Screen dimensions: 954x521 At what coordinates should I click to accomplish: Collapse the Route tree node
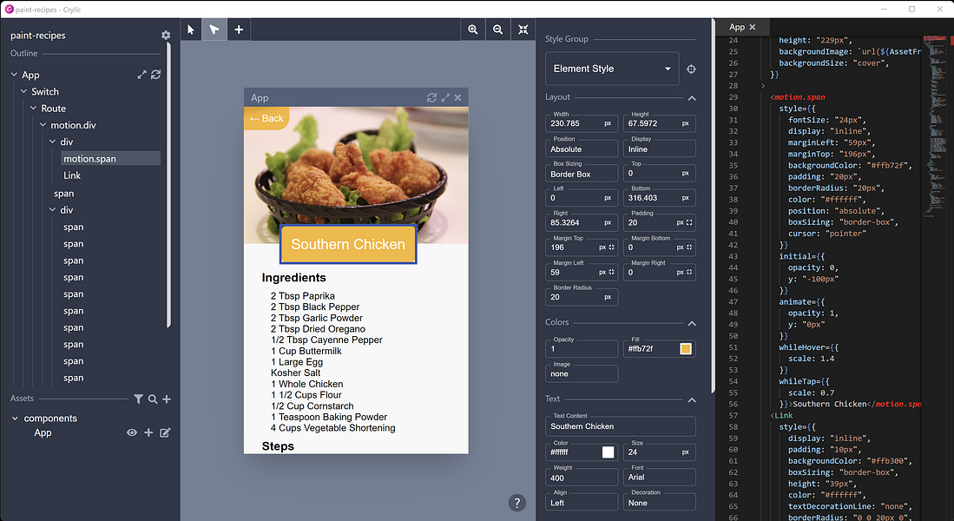coord(34,108)
